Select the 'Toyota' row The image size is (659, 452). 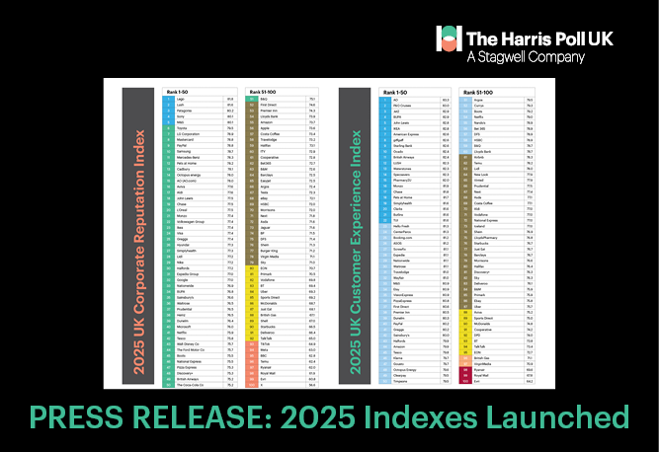(x=200, y=128)
